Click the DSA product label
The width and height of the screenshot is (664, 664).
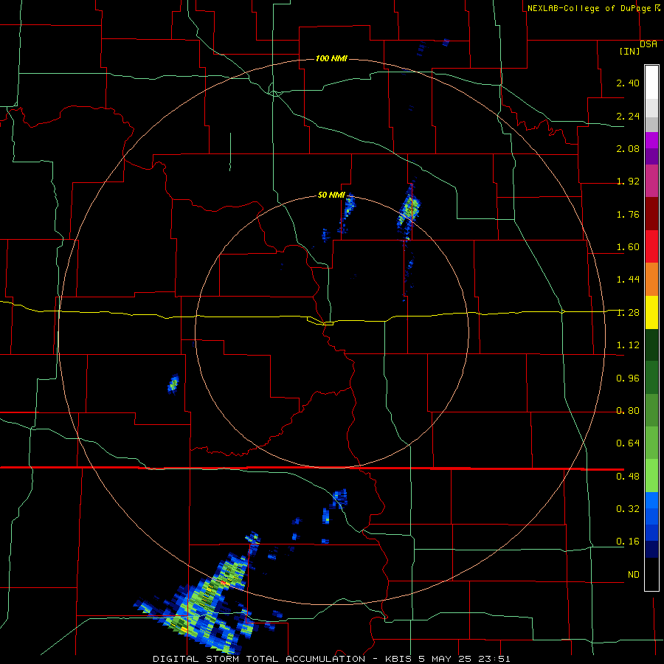pos(648,44)
